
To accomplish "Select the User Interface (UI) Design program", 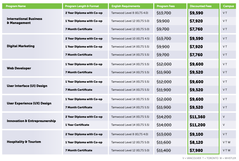I will click(x=27, y=86).
